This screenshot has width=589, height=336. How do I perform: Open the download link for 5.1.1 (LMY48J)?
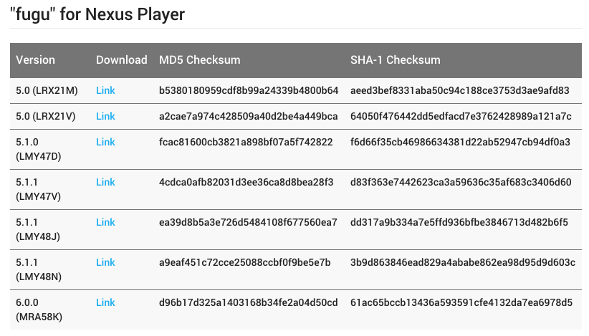105,222
